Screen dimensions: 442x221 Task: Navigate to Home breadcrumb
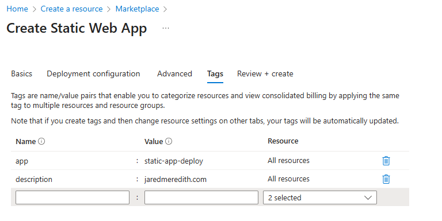point(17,9)
